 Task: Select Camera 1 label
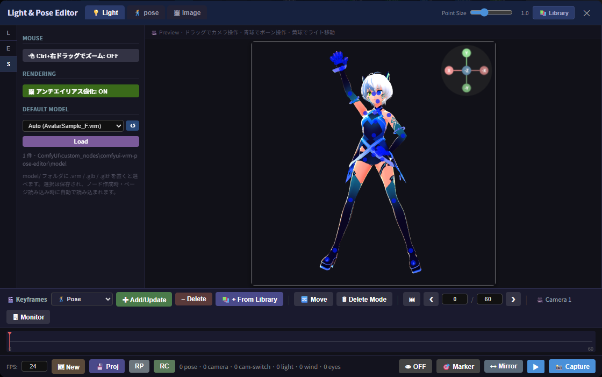pyautogui.click(x=554, y=300)
